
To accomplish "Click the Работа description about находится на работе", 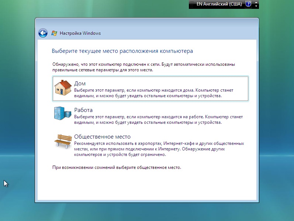I will [x=159, y=119].
